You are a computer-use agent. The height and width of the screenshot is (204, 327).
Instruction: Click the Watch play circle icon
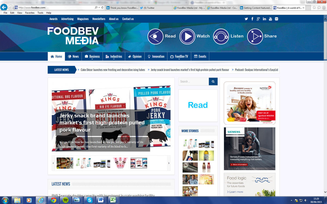[187, 36]
